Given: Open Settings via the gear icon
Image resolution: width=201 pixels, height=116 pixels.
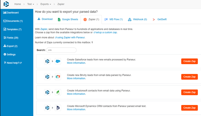Looking at the screenshot, I should pos(5,54).
